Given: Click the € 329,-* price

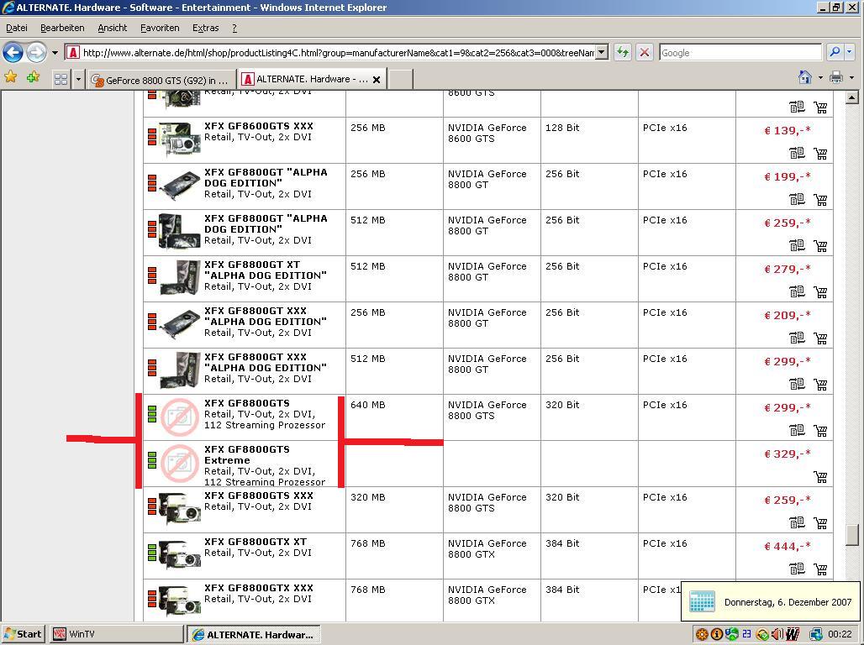Looking at the screenshot, I should point(787,454).
